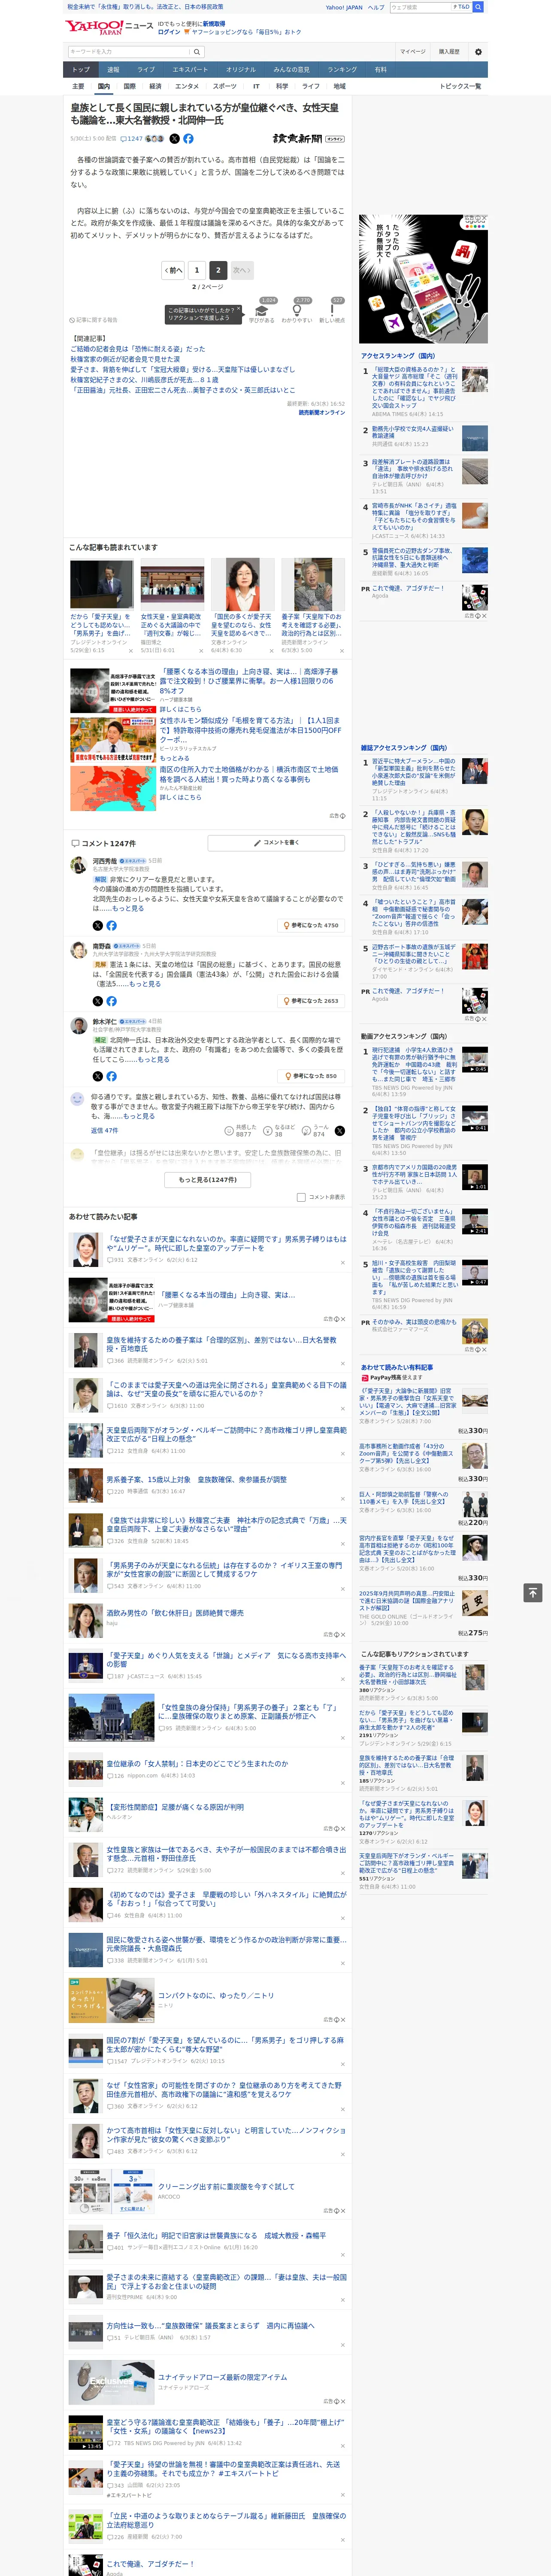Open the 読売新聞オンライン logo beside the headline
Image resolution: width=551 pixels, height=2576 pixels.
click(x=309, y=139)
